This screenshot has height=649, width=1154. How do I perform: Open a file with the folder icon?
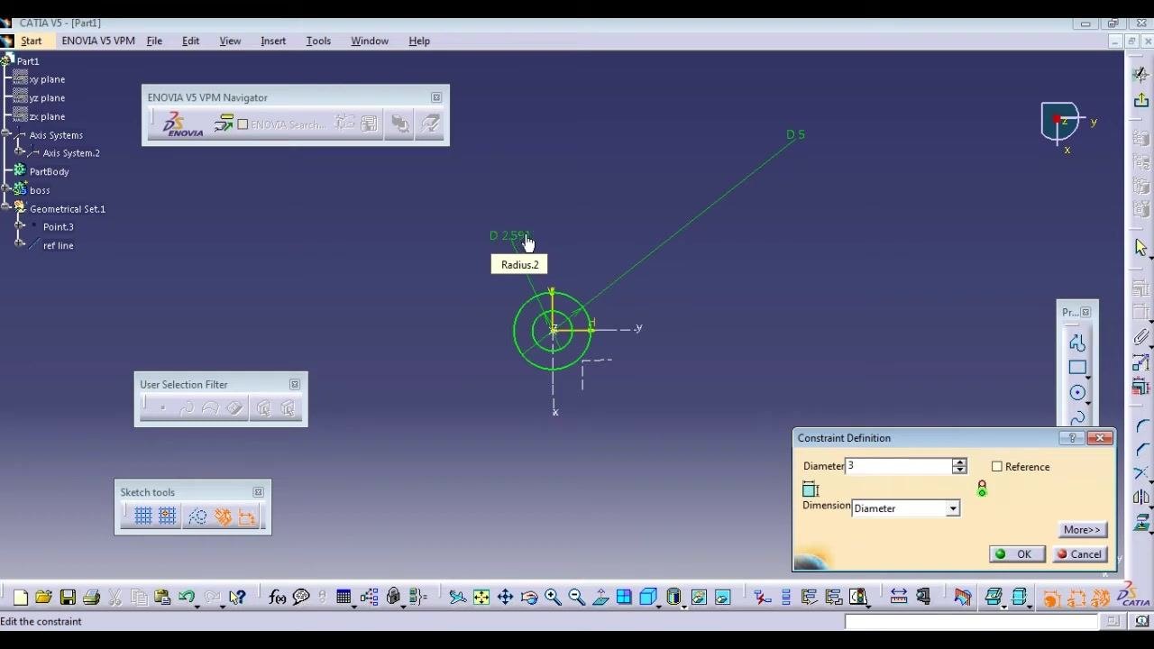[x=43, y=597]
